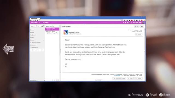Click the orange browser extension icon
Screen dimensions: 175x98
(x=144, y=20)
